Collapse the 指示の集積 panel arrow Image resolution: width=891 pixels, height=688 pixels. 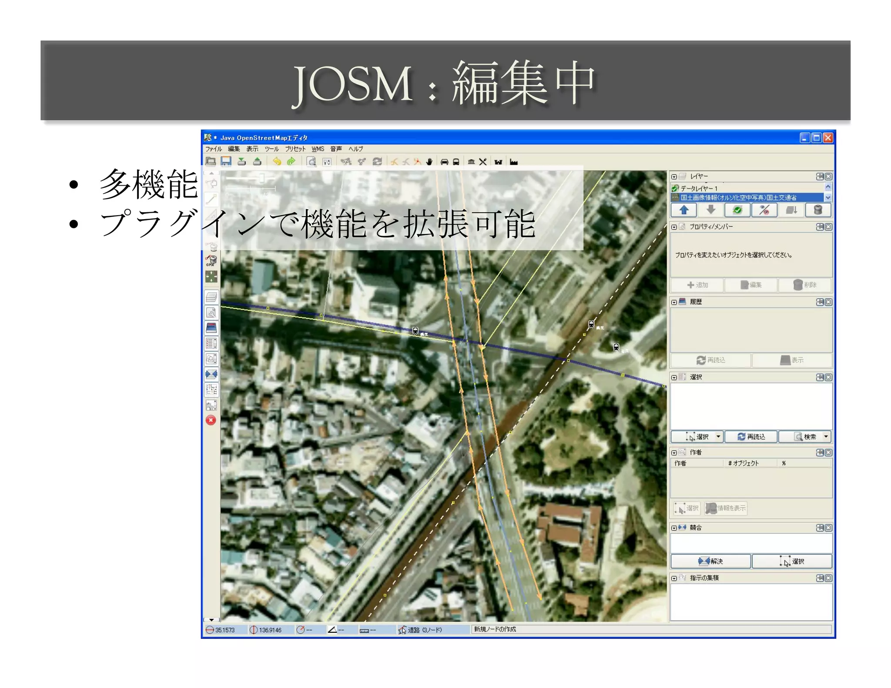674,578
